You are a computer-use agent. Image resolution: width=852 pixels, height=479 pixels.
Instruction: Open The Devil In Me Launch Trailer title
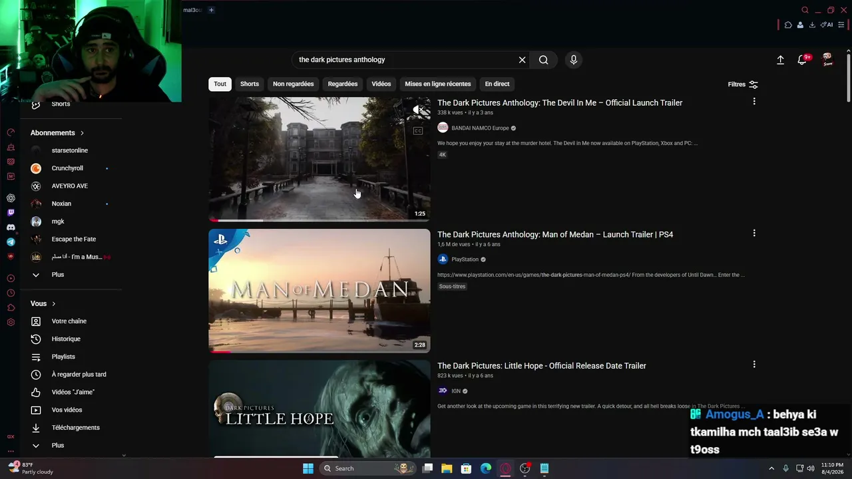coord(560,103)
